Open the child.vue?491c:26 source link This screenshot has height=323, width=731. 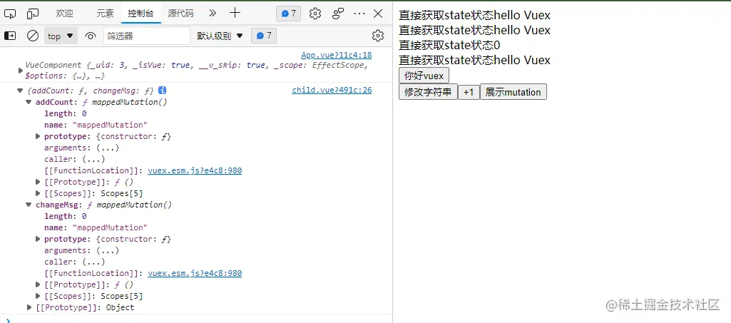332,90
